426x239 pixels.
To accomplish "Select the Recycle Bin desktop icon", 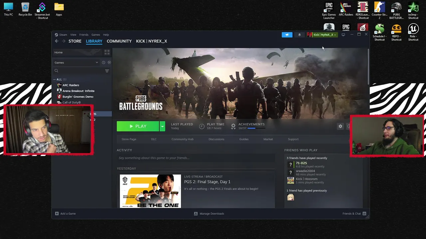I will [25, 9].
